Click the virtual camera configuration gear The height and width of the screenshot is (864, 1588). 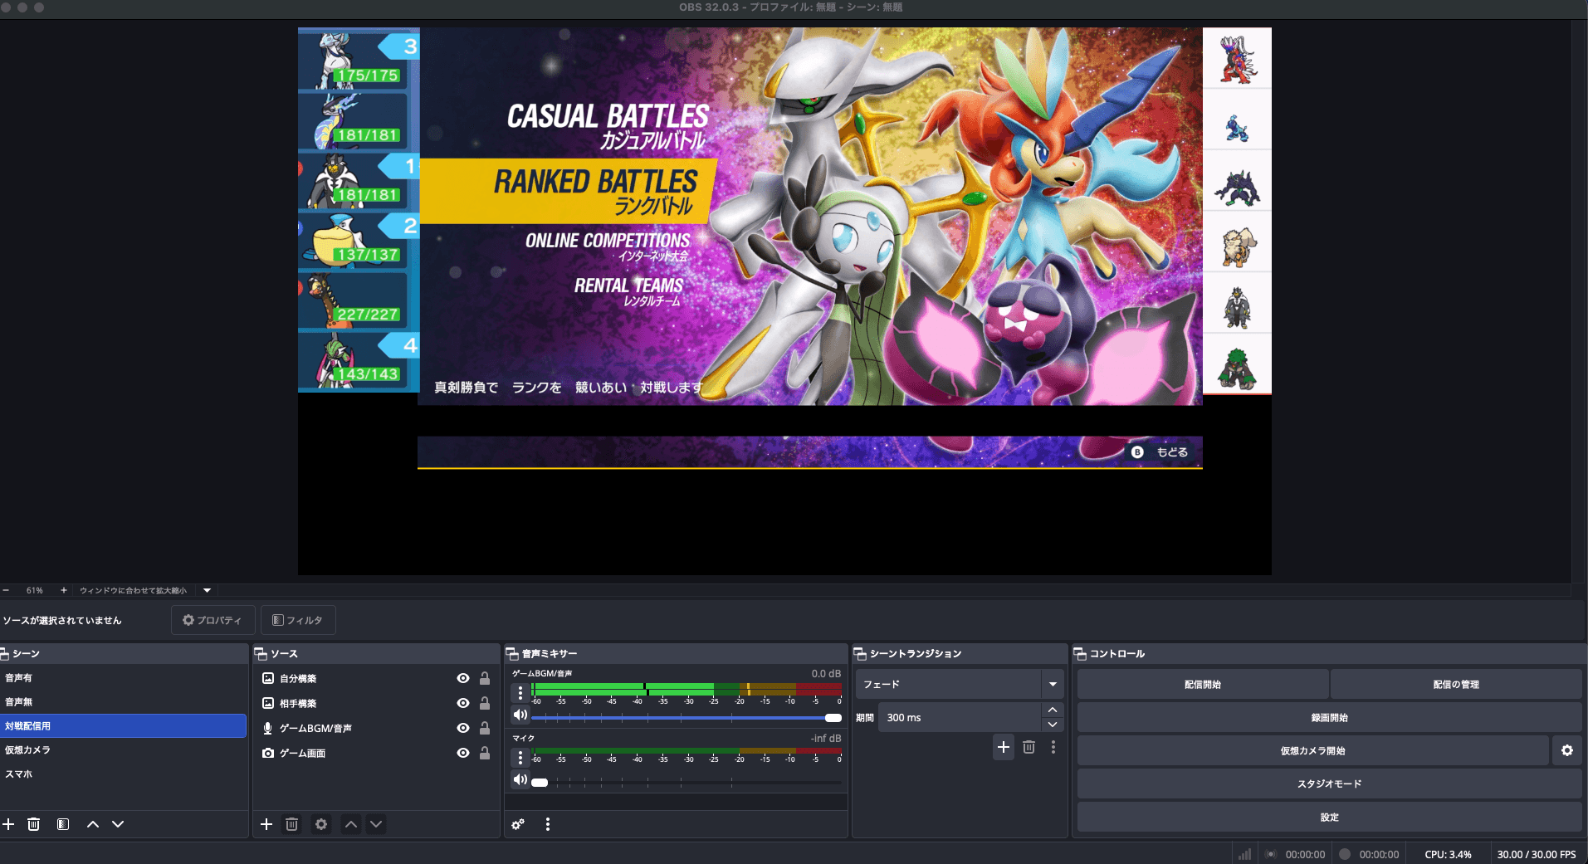click(1567, 750)
